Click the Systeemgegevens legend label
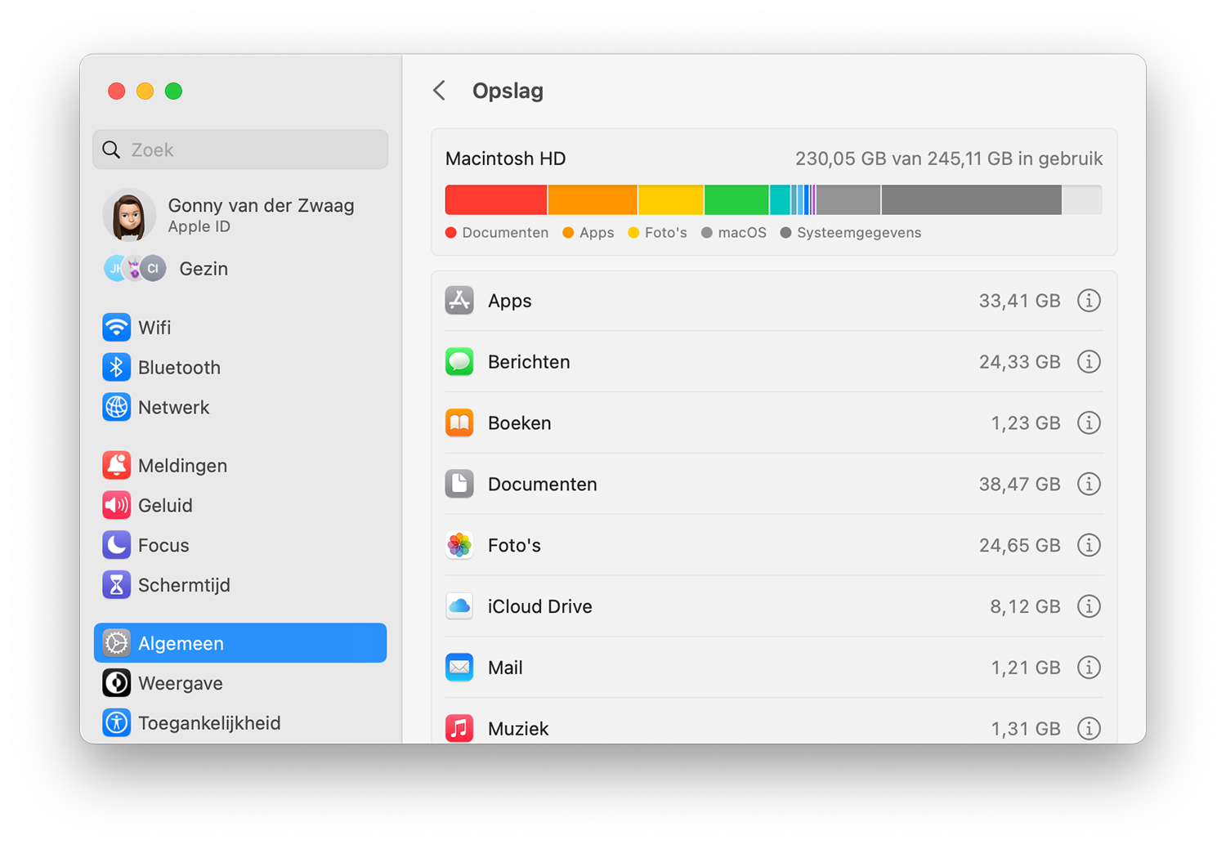 click(x=859, y=233)
